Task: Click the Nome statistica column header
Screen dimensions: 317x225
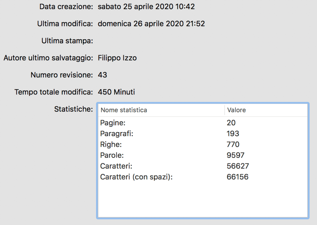Action: (x=124, y=110)
